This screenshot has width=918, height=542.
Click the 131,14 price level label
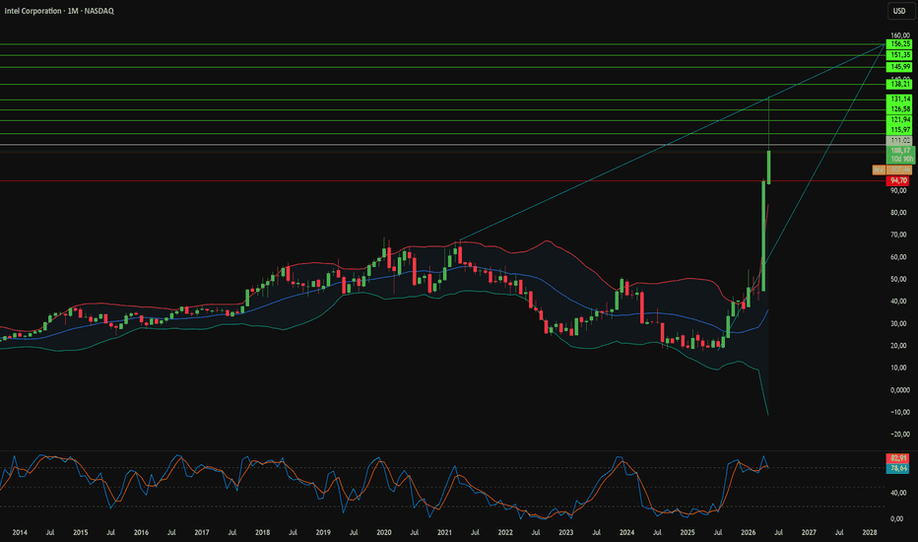pos(900,100)
